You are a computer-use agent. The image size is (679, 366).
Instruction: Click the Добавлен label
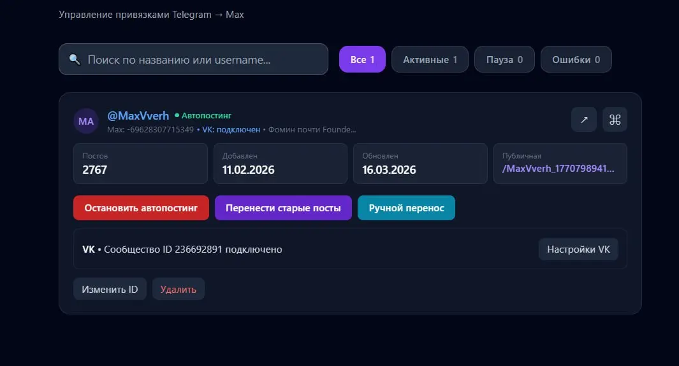coord(240,156)
